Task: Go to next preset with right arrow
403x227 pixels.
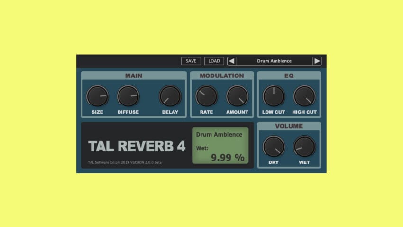Action: pos(317,61)
